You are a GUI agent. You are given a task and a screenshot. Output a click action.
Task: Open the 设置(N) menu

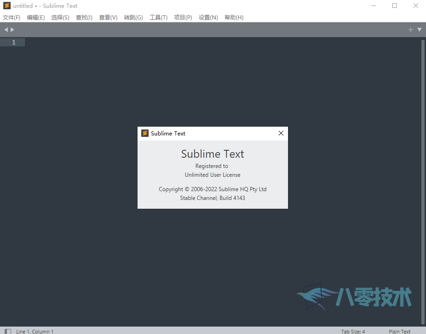tap(208, 18)
